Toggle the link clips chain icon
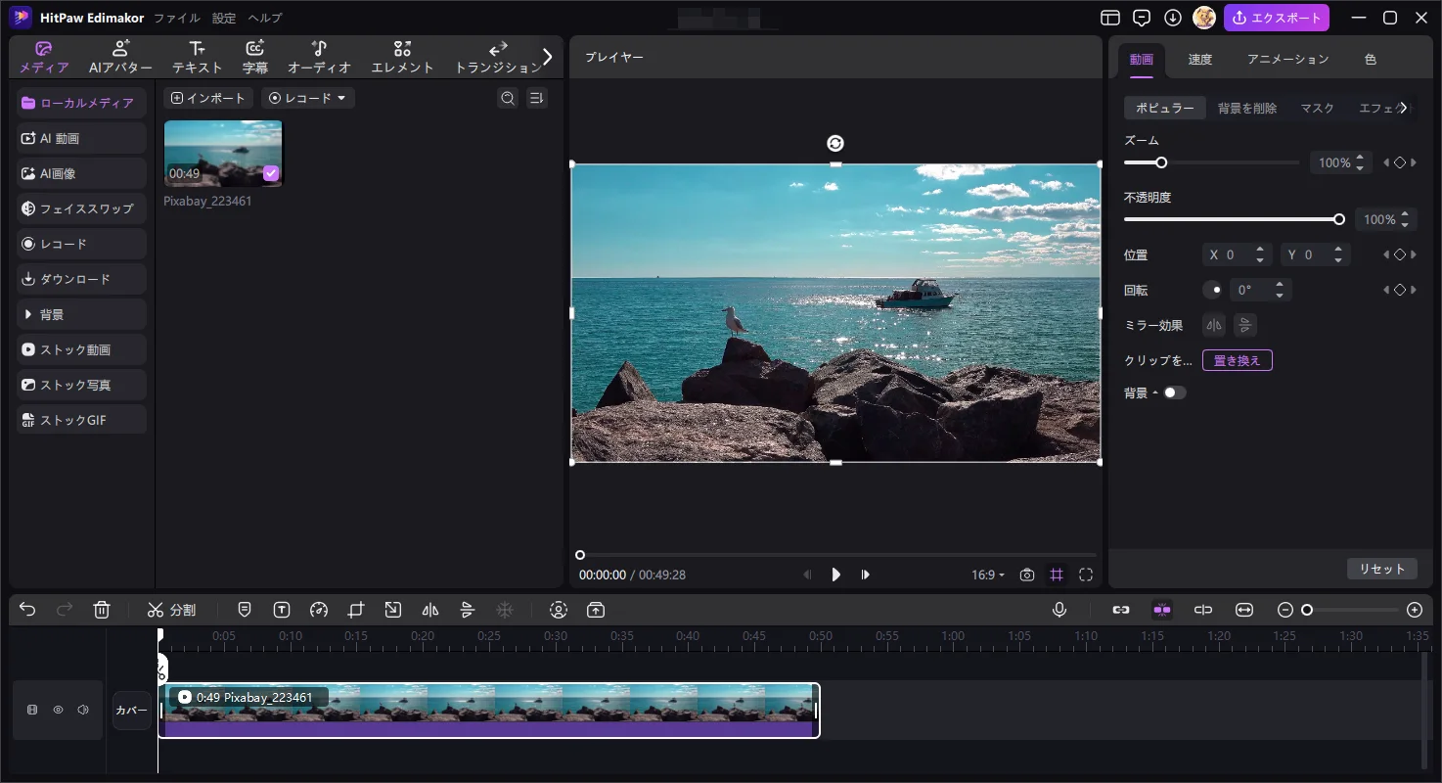Screen dimensions: 1442x783 point(1121,610)
